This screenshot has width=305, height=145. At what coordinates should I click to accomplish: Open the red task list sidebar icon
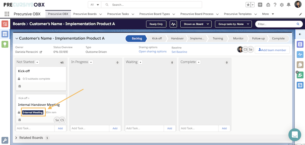pos(5,24)
